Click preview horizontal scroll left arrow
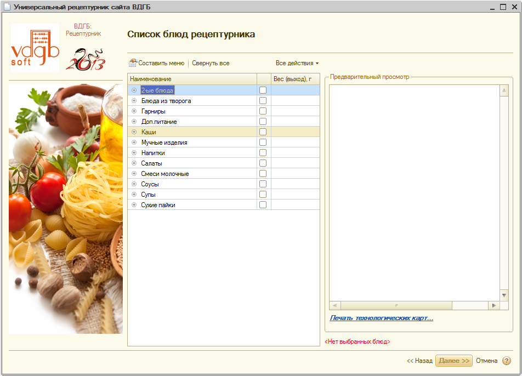The image size is (522, 376). pos(334,305)
